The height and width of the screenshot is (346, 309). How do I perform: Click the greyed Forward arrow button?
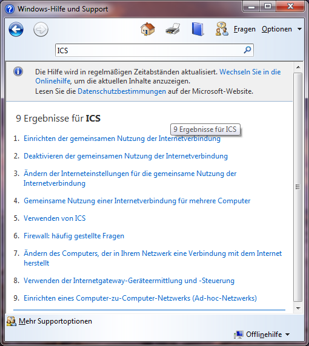[41, 29]
